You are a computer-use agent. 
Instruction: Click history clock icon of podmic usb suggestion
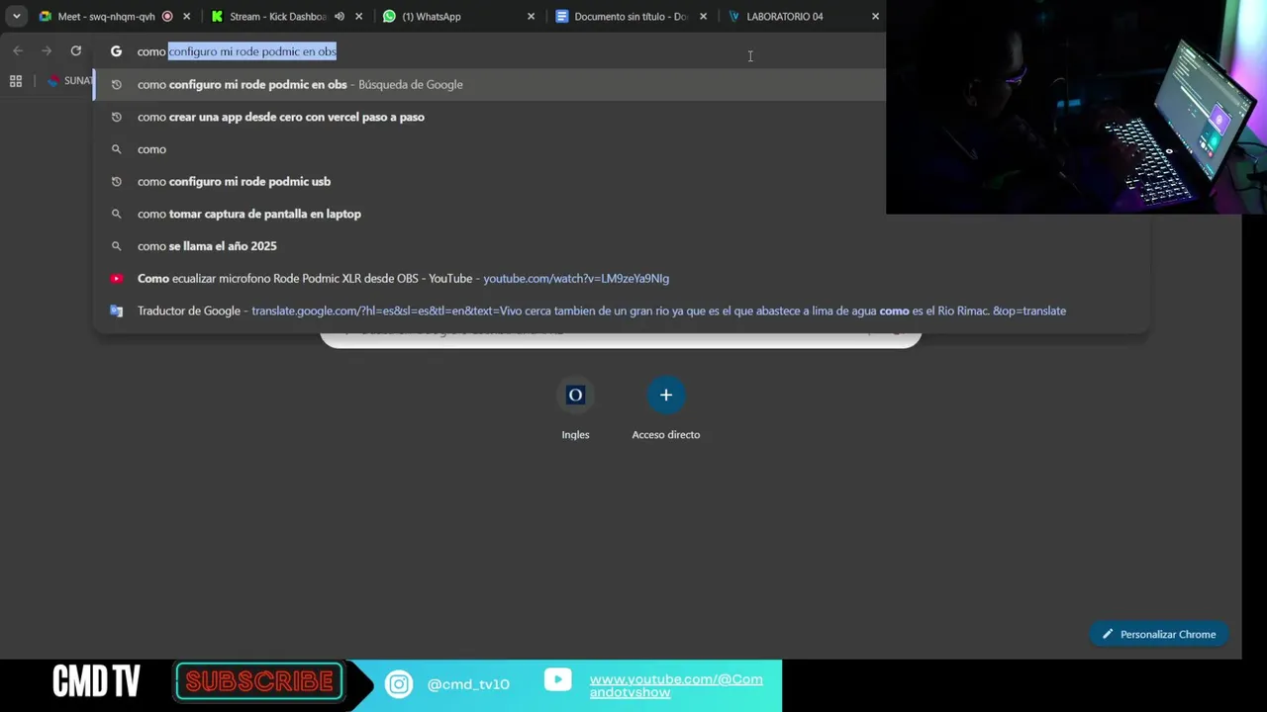tap(116, 181)
